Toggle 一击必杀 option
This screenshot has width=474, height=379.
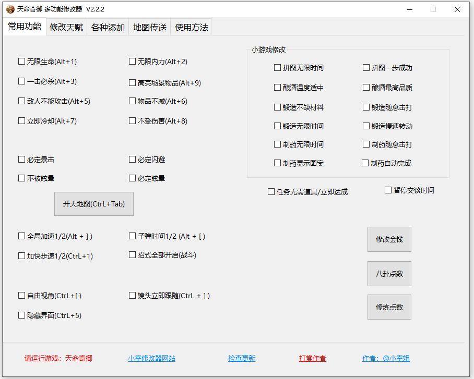(x=21, y=81)
